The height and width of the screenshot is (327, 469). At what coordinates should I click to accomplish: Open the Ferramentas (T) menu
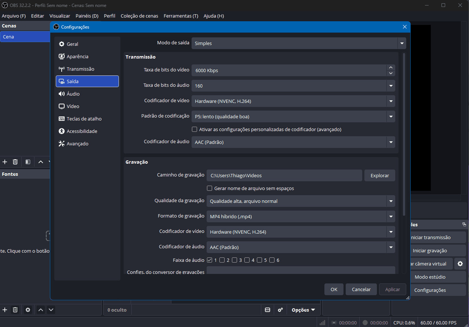181,16
